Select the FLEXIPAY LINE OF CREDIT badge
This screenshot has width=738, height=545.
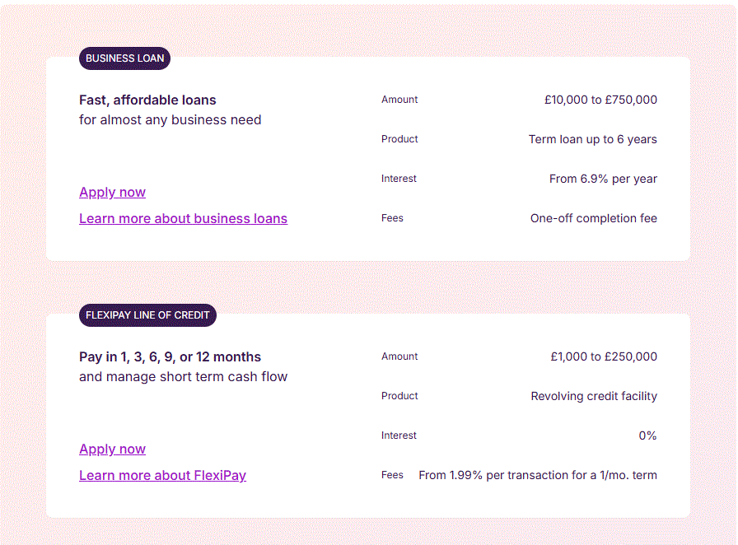point(147,315)
